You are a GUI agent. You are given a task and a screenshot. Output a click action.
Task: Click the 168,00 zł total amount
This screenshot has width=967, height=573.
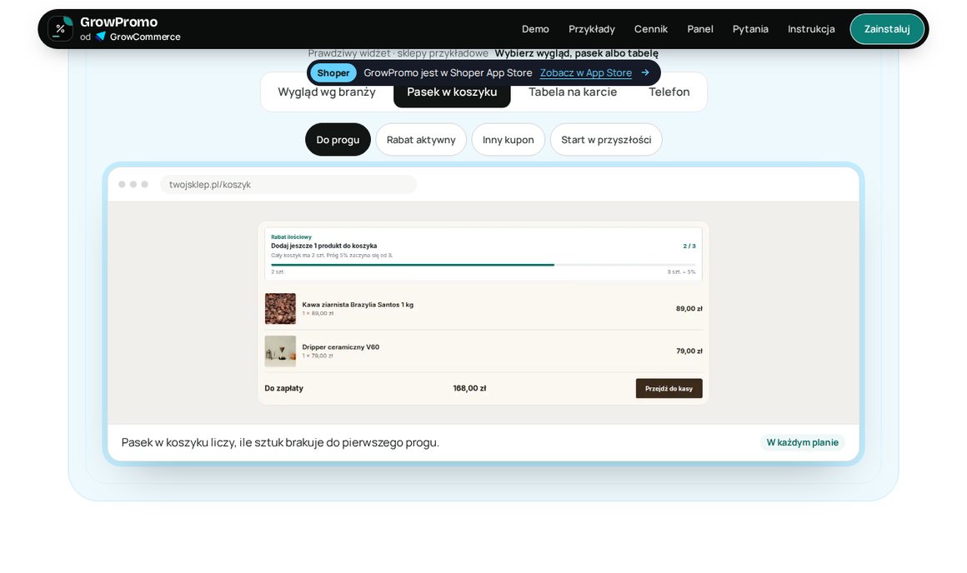(x=469, y=388)
